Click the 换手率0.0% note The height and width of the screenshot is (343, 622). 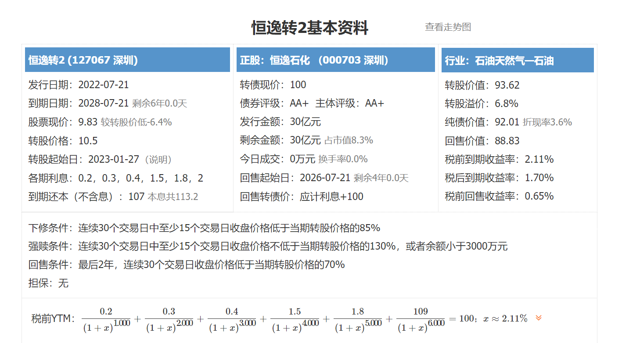343,159
